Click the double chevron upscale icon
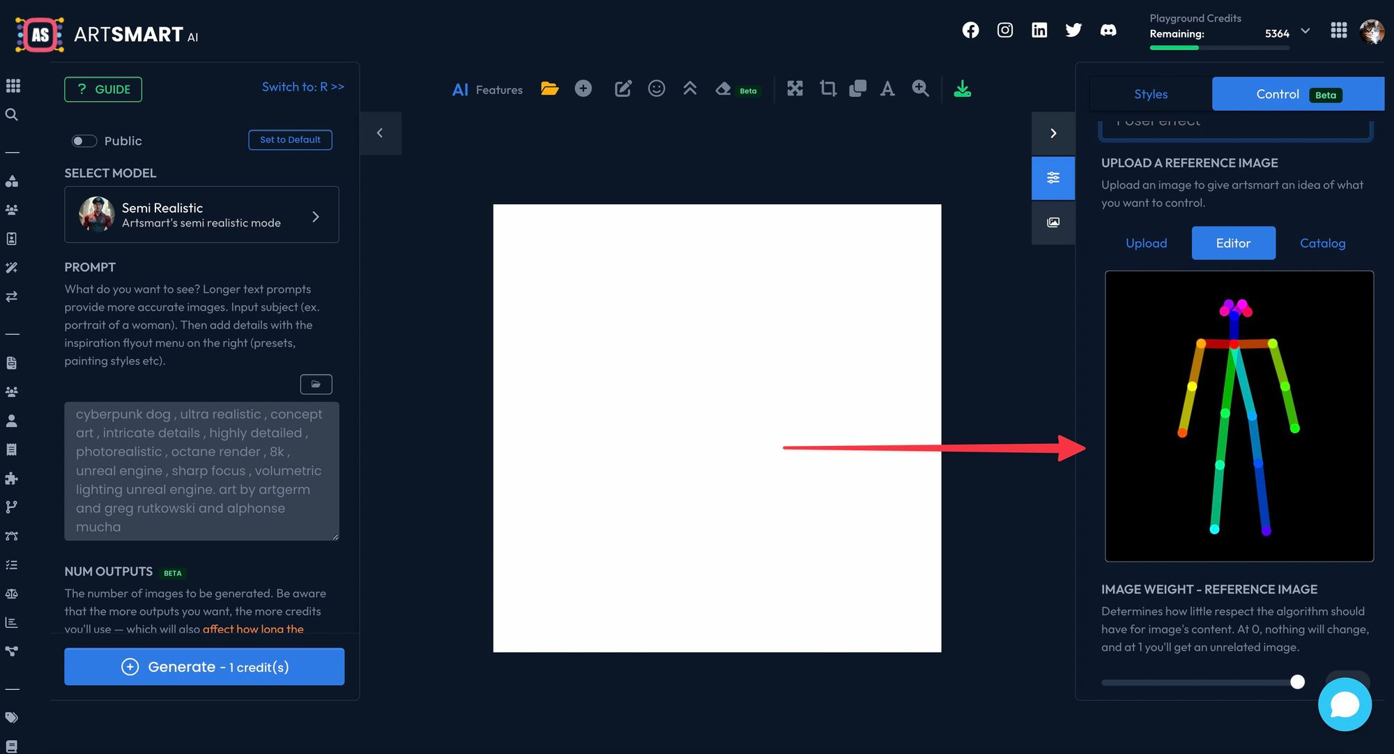The height and width of the screenshot is (754, 1394). pos(690,89)
